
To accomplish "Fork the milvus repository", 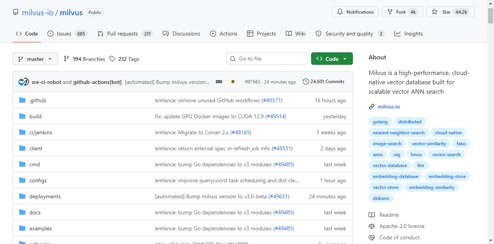I will 403,12.
